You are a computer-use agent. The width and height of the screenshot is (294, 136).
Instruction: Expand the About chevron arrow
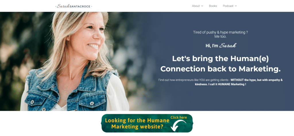[x=202, y=6]
